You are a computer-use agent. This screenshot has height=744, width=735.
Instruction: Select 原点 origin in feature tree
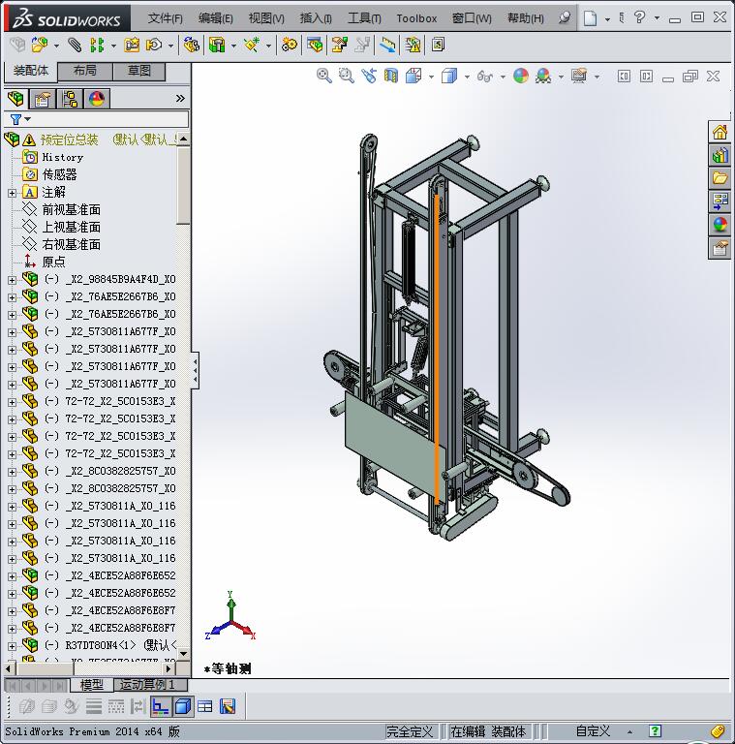tap(53, 262)
